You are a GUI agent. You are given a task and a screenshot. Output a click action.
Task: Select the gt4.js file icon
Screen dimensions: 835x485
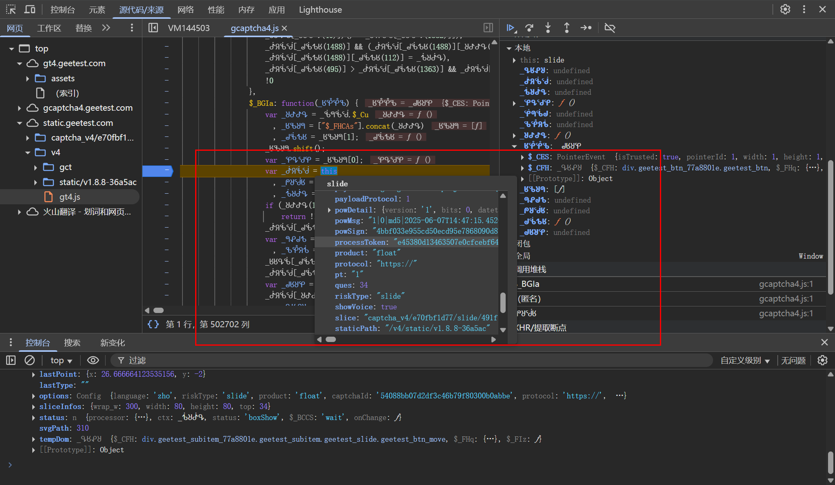tap(48, 197)
